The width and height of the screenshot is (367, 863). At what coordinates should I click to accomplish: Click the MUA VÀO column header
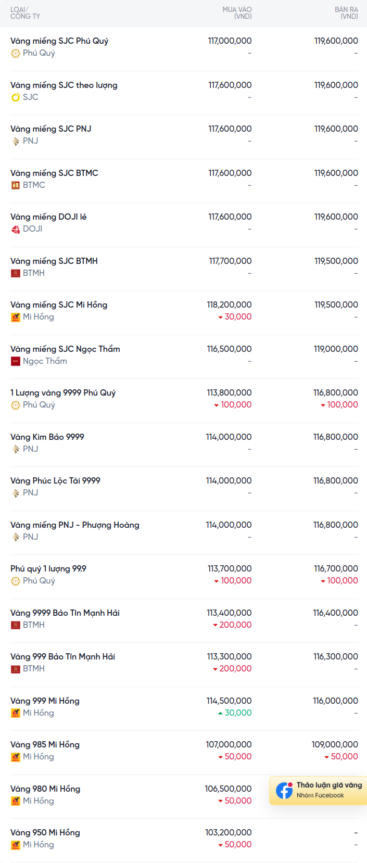point(237,13)
